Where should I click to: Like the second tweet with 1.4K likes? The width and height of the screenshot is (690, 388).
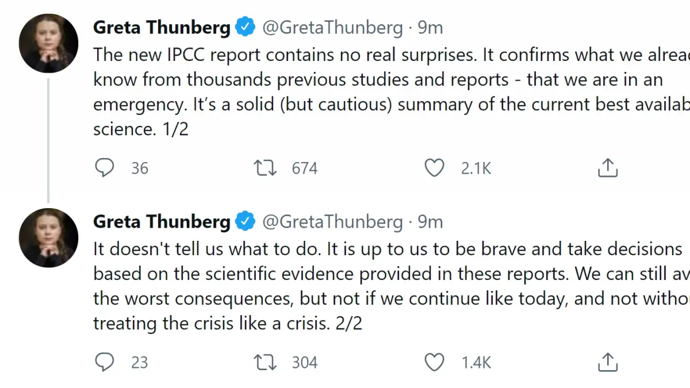pos(434,362)
